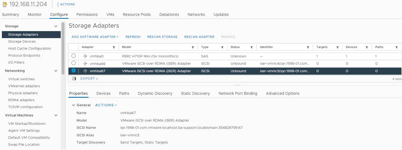Open the Targets column filter icon
Screen dimensions: 402x150
(x=337, y=47)
